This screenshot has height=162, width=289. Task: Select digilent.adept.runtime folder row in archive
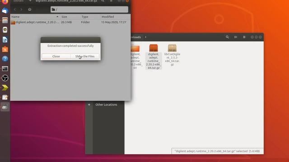tap(70, 22)
